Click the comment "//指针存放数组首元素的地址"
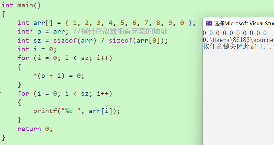The height and width of the screenshot is (145, 274). point(120,32)
